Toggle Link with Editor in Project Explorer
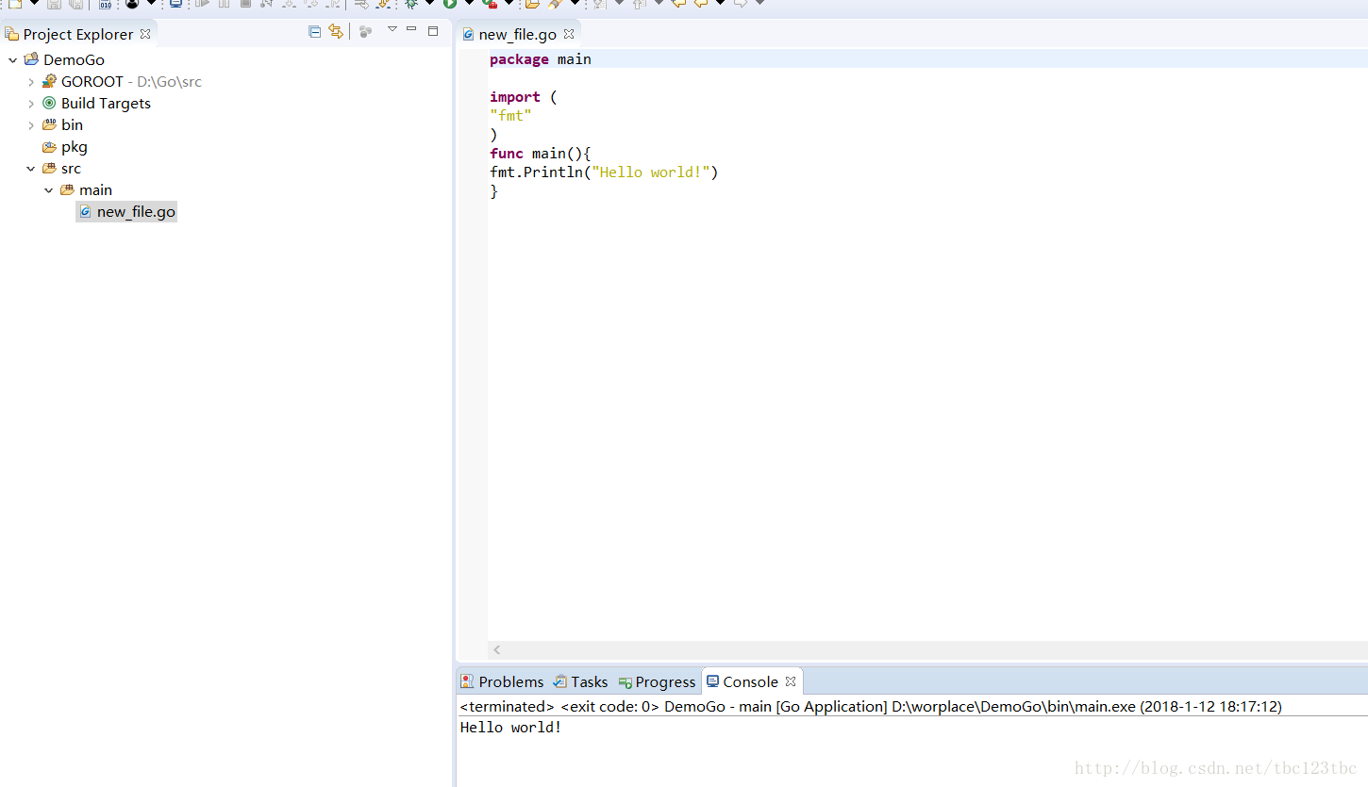1368x787 pixels. 336,31
